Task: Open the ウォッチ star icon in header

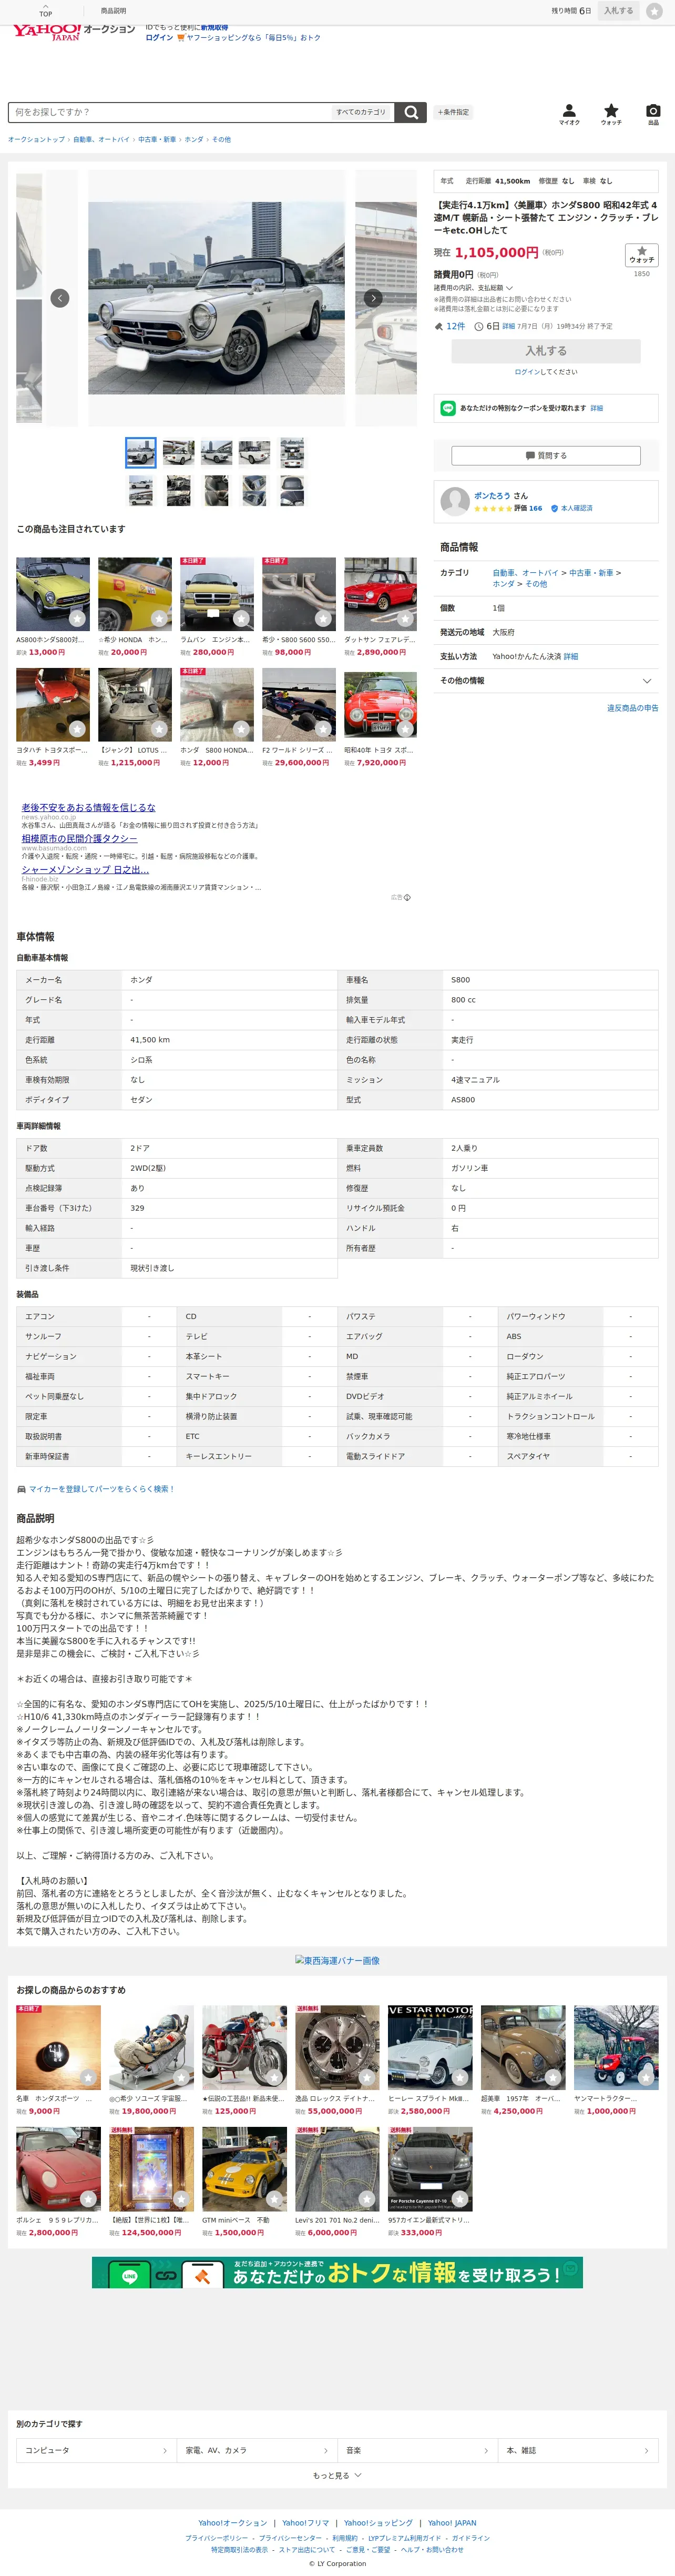Action: click(x=611, y=114)
